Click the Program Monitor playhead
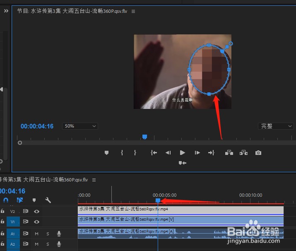 click(x=144, y=137)
